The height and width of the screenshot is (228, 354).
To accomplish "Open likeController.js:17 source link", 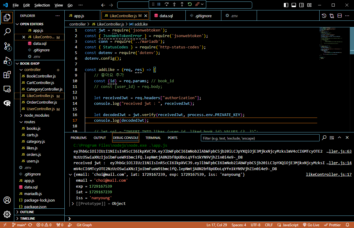I will coord(328,175).
